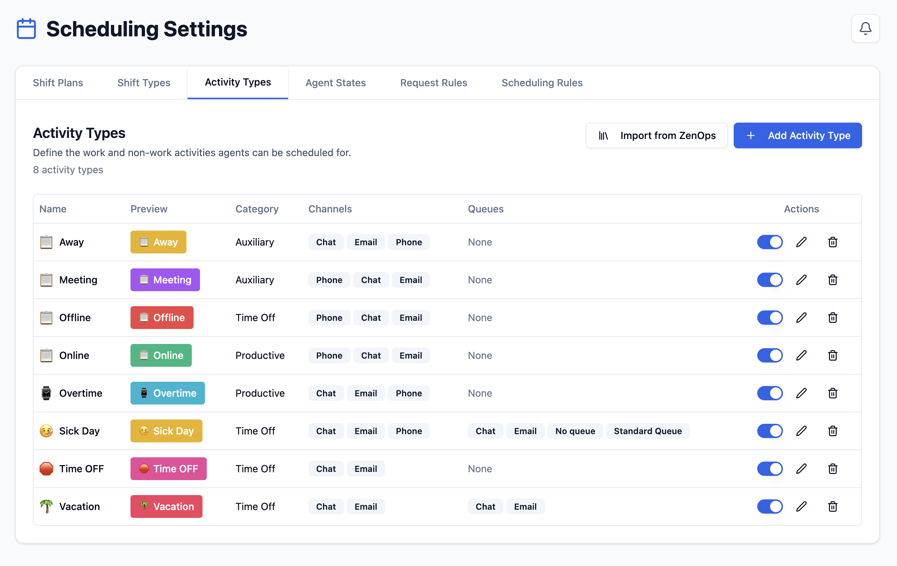The width and height of the screenshot is (897, 566).
Task: Edit the Vacation activity type
Action: (x=801, y=506)
